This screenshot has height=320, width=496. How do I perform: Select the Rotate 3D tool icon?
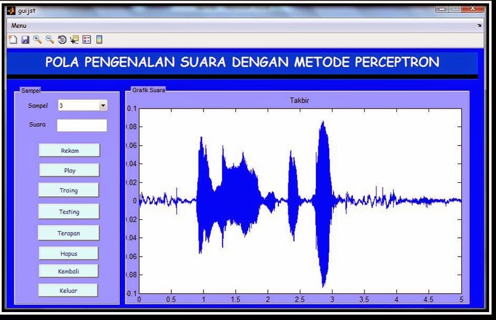pos(62,40)
